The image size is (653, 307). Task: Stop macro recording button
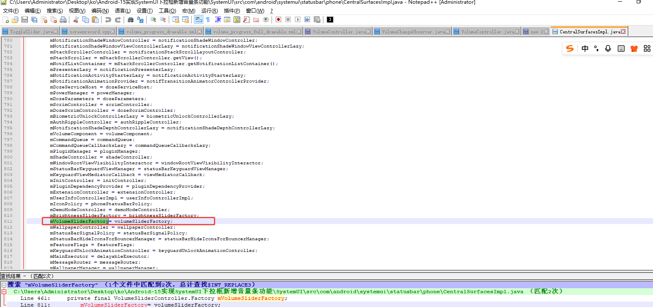click(288, 20)
